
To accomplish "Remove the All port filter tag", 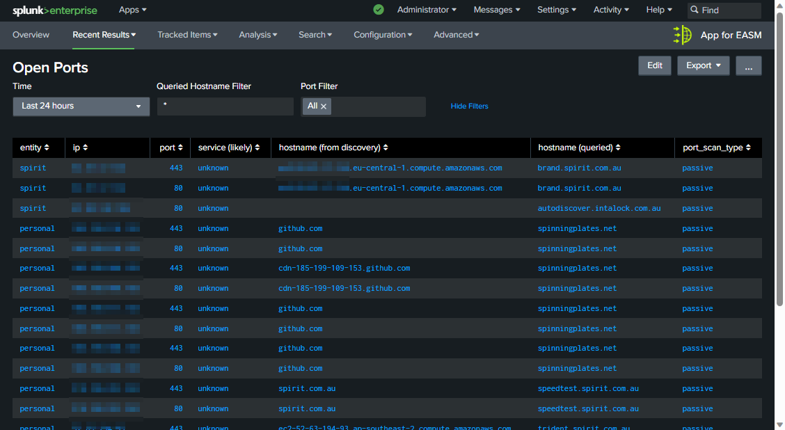I will coord(324,106).
